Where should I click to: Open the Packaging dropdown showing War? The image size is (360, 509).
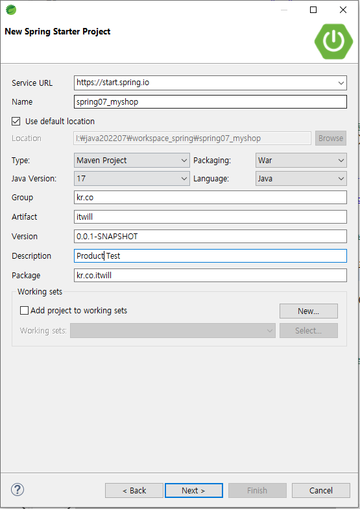[x=301, y=161]
